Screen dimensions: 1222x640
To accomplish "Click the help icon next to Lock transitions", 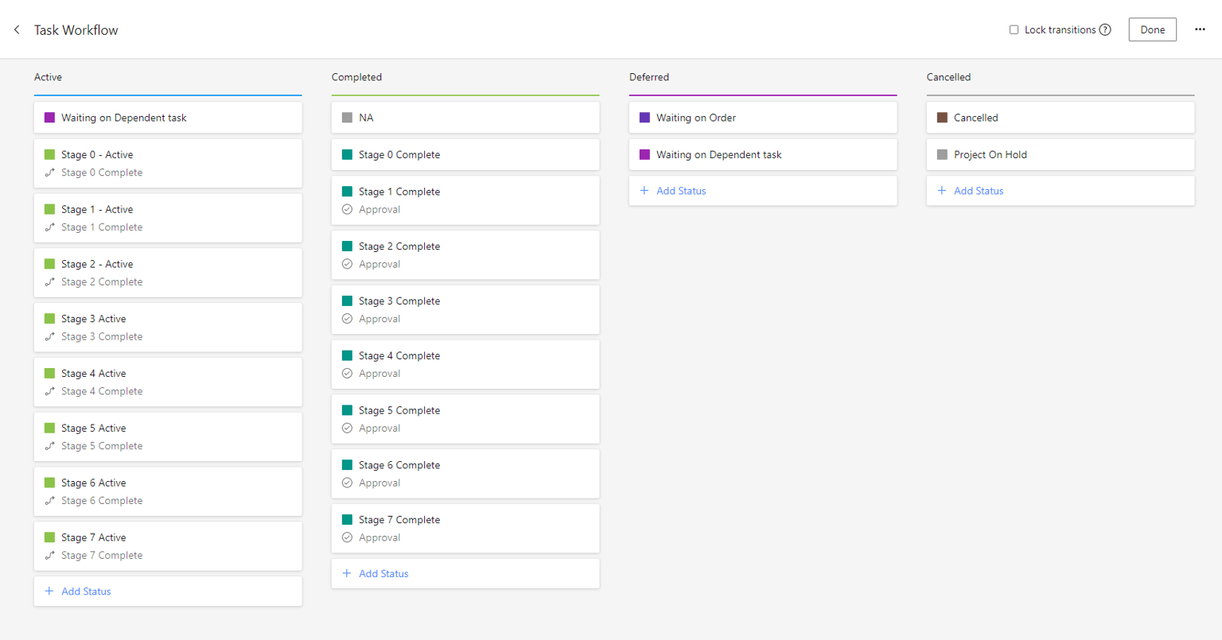I will point(1107,29).
